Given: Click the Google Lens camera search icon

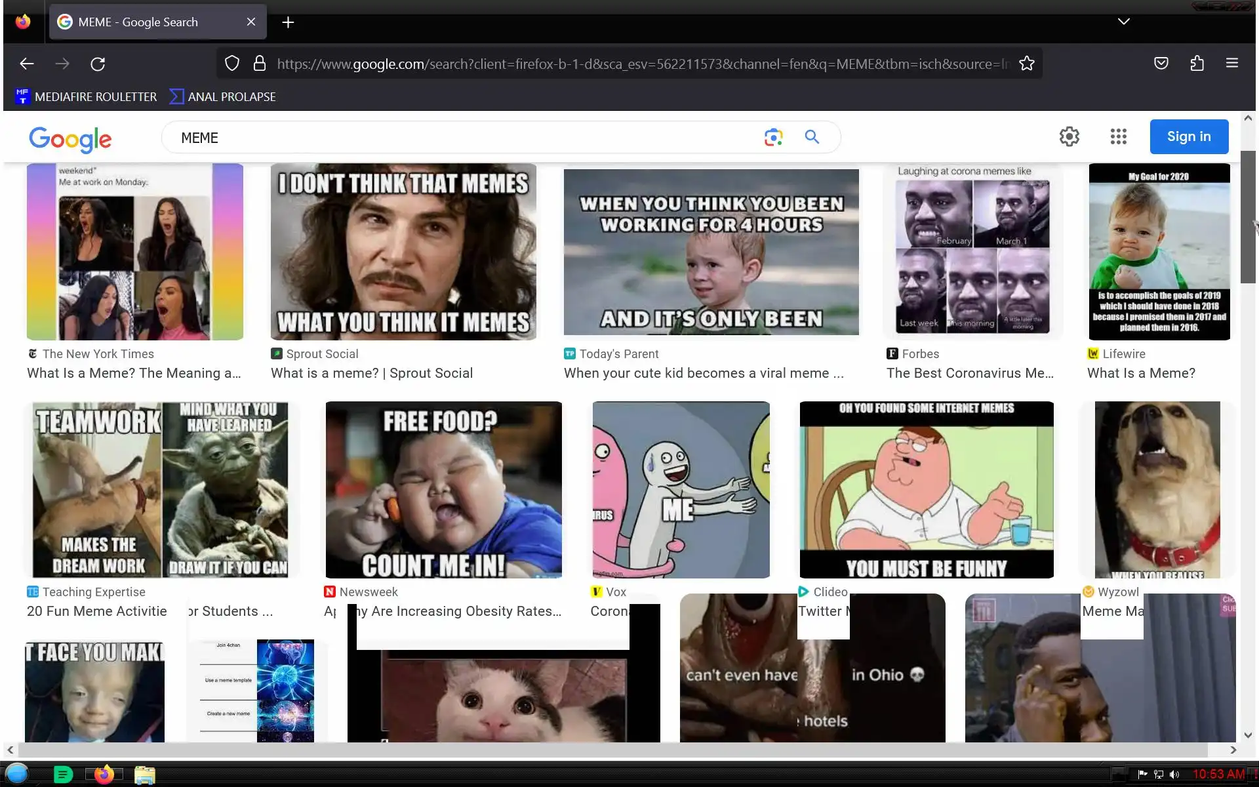Looking at the screenshot, I should 773,137.
